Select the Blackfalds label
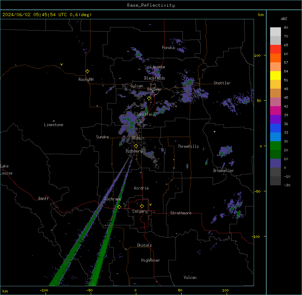 click(155, 78)
